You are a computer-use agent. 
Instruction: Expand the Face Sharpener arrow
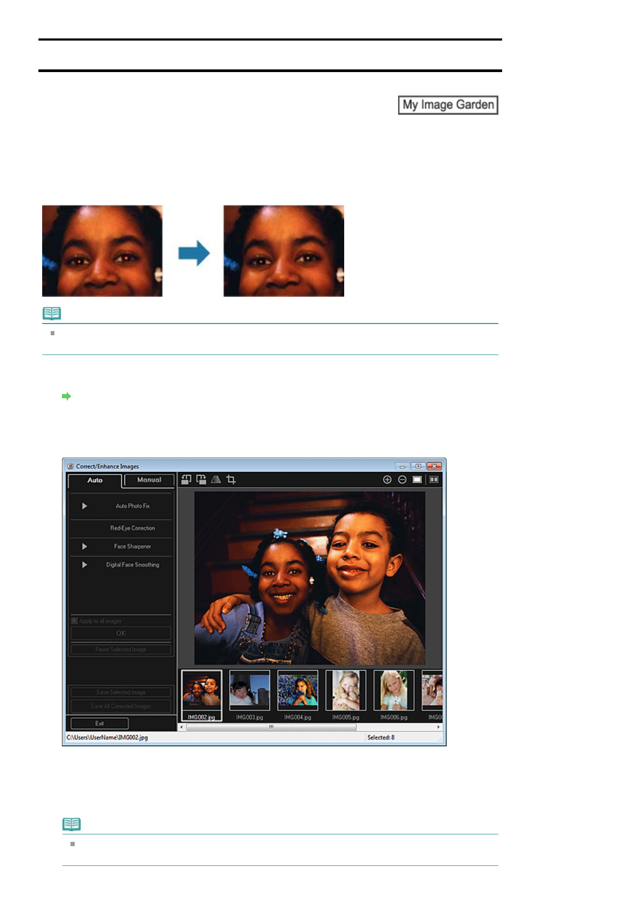84,546
